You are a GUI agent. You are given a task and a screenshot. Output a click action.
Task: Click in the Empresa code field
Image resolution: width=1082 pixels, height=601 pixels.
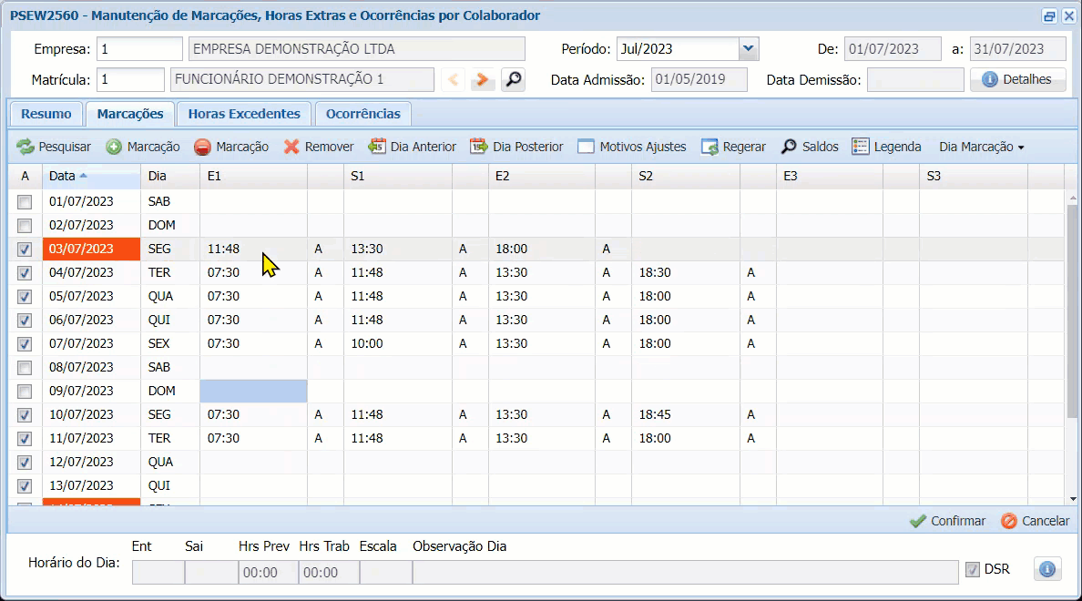pos(139,49)
